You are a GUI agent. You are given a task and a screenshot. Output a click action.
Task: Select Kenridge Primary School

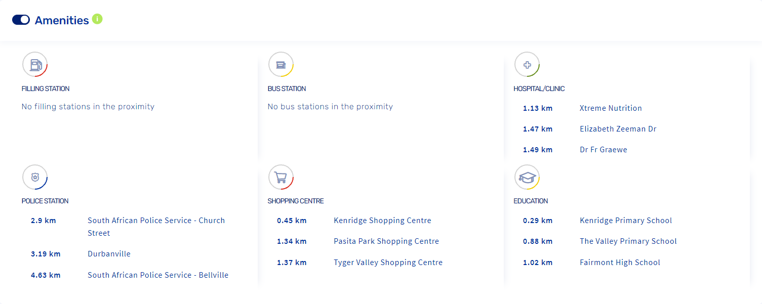(x=625, y=221)
